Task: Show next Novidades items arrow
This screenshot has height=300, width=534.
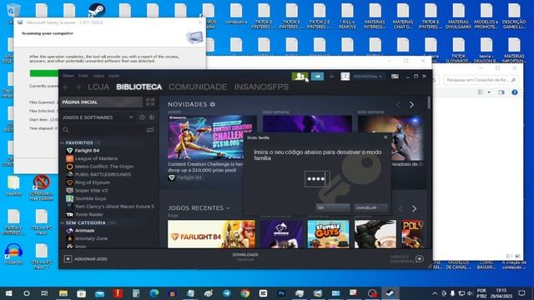Action: pyautogui.click(x=411, y=105)
